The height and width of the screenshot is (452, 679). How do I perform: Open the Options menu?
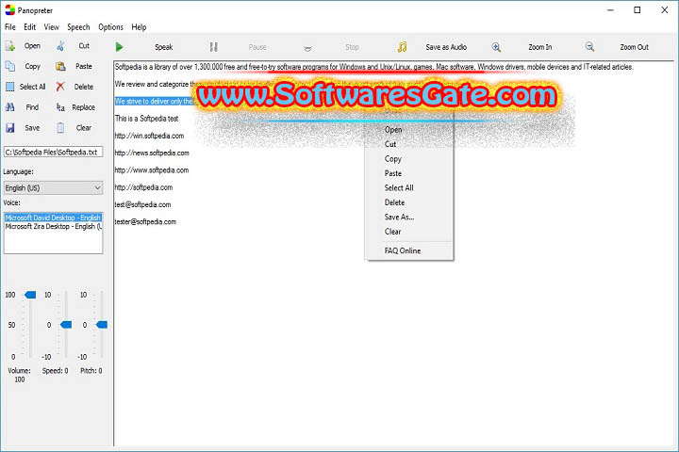(110, 26)
